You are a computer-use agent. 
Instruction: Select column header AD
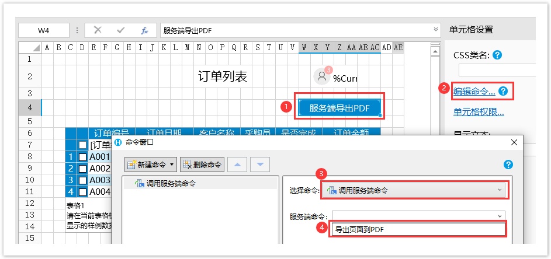387,48
